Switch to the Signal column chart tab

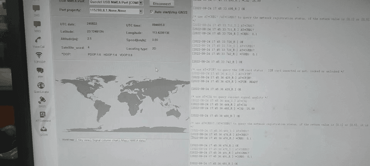(105, 141)
